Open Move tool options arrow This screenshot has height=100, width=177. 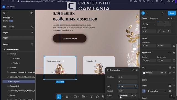point(63,97)
